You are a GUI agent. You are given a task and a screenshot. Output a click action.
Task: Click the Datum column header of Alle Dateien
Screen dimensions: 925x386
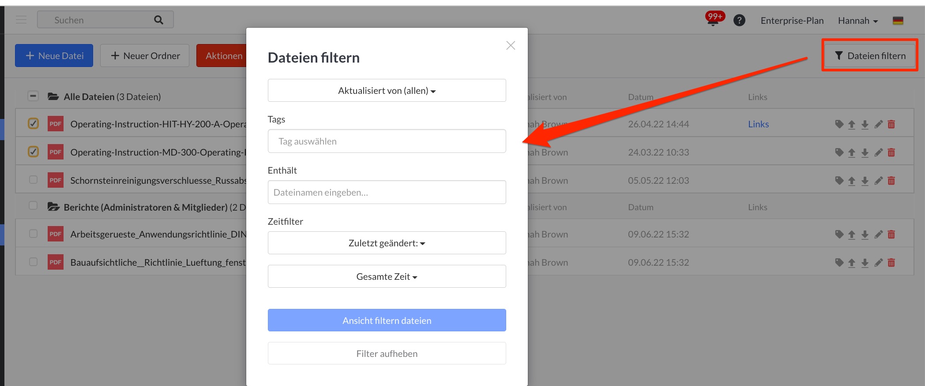pos(641,97)
